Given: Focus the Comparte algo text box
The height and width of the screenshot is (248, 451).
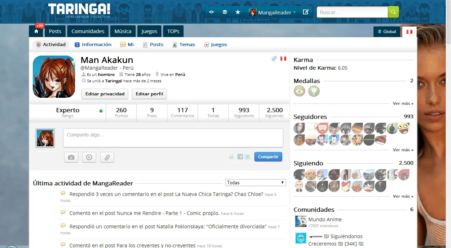Looking at the screenshot, I should [173, 138].
